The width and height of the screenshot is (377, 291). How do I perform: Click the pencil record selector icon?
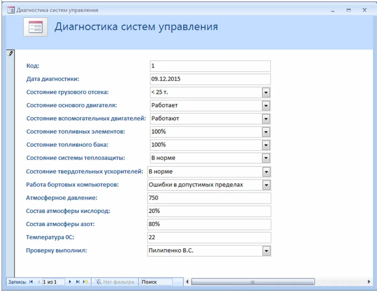[11, 53]
